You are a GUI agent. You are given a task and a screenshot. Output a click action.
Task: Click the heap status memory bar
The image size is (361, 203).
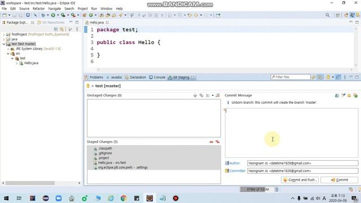[257, 189]
